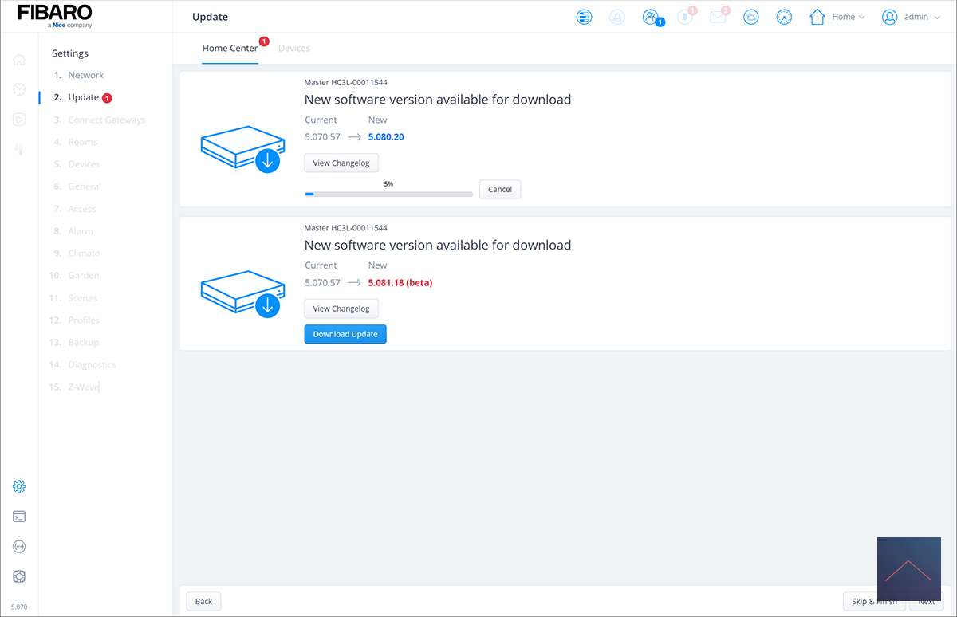Click the lifebuoy support icon in sidebar
This screenshot has width=957, height=617.
point(19,576)
